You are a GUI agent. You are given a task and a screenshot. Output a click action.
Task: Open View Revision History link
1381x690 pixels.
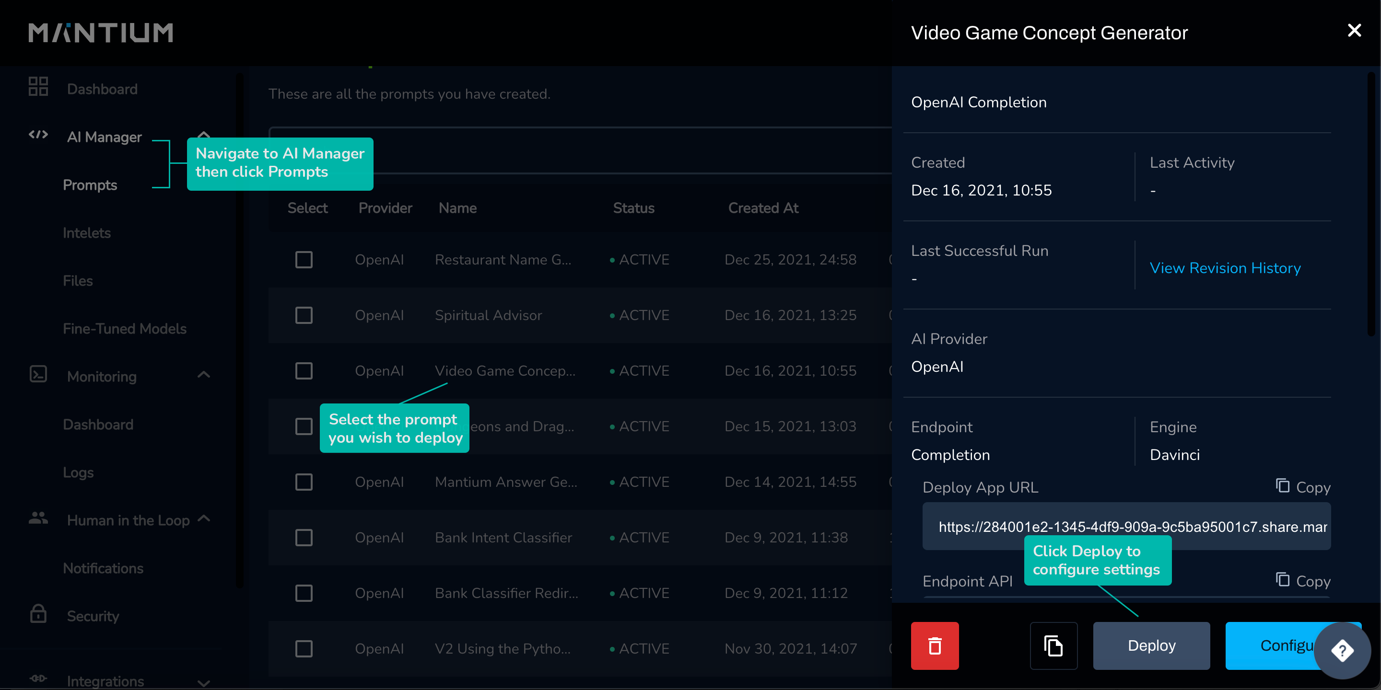[1225, 268]
